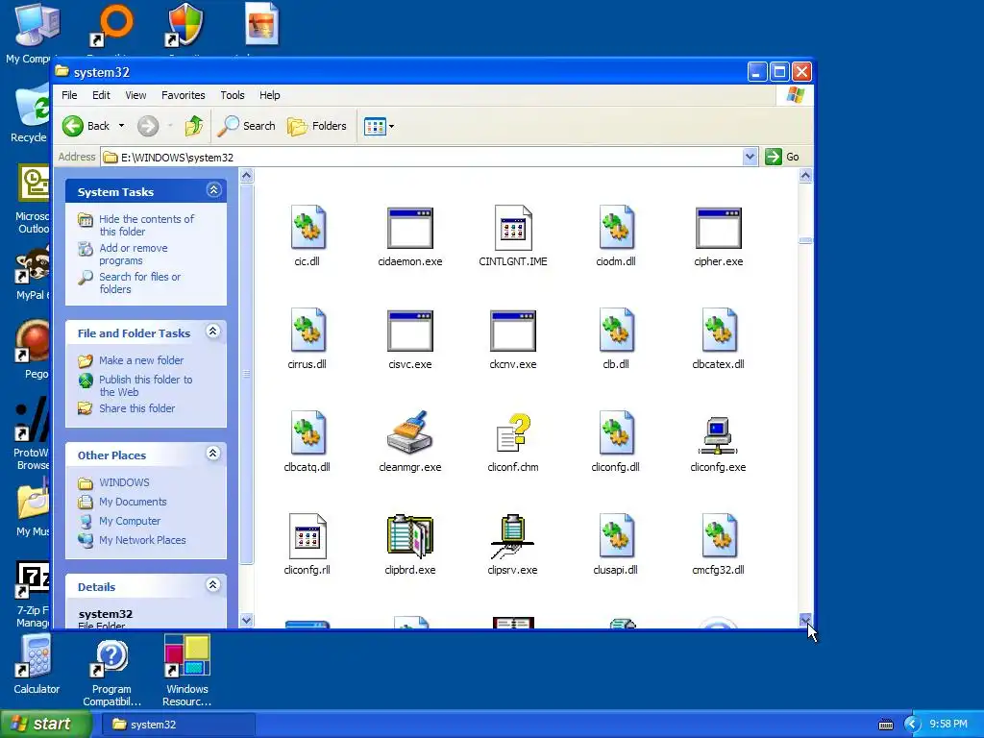Open Windows Resource desktop shortcut
This screenshot has width=984, height=738.
pyautogui.click(x=187, y=671)
